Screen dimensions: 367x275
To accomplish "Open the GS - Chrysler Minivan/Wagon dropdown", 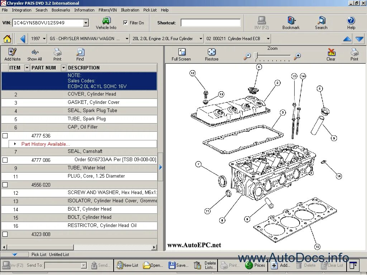I will click(x=127, y=39).
